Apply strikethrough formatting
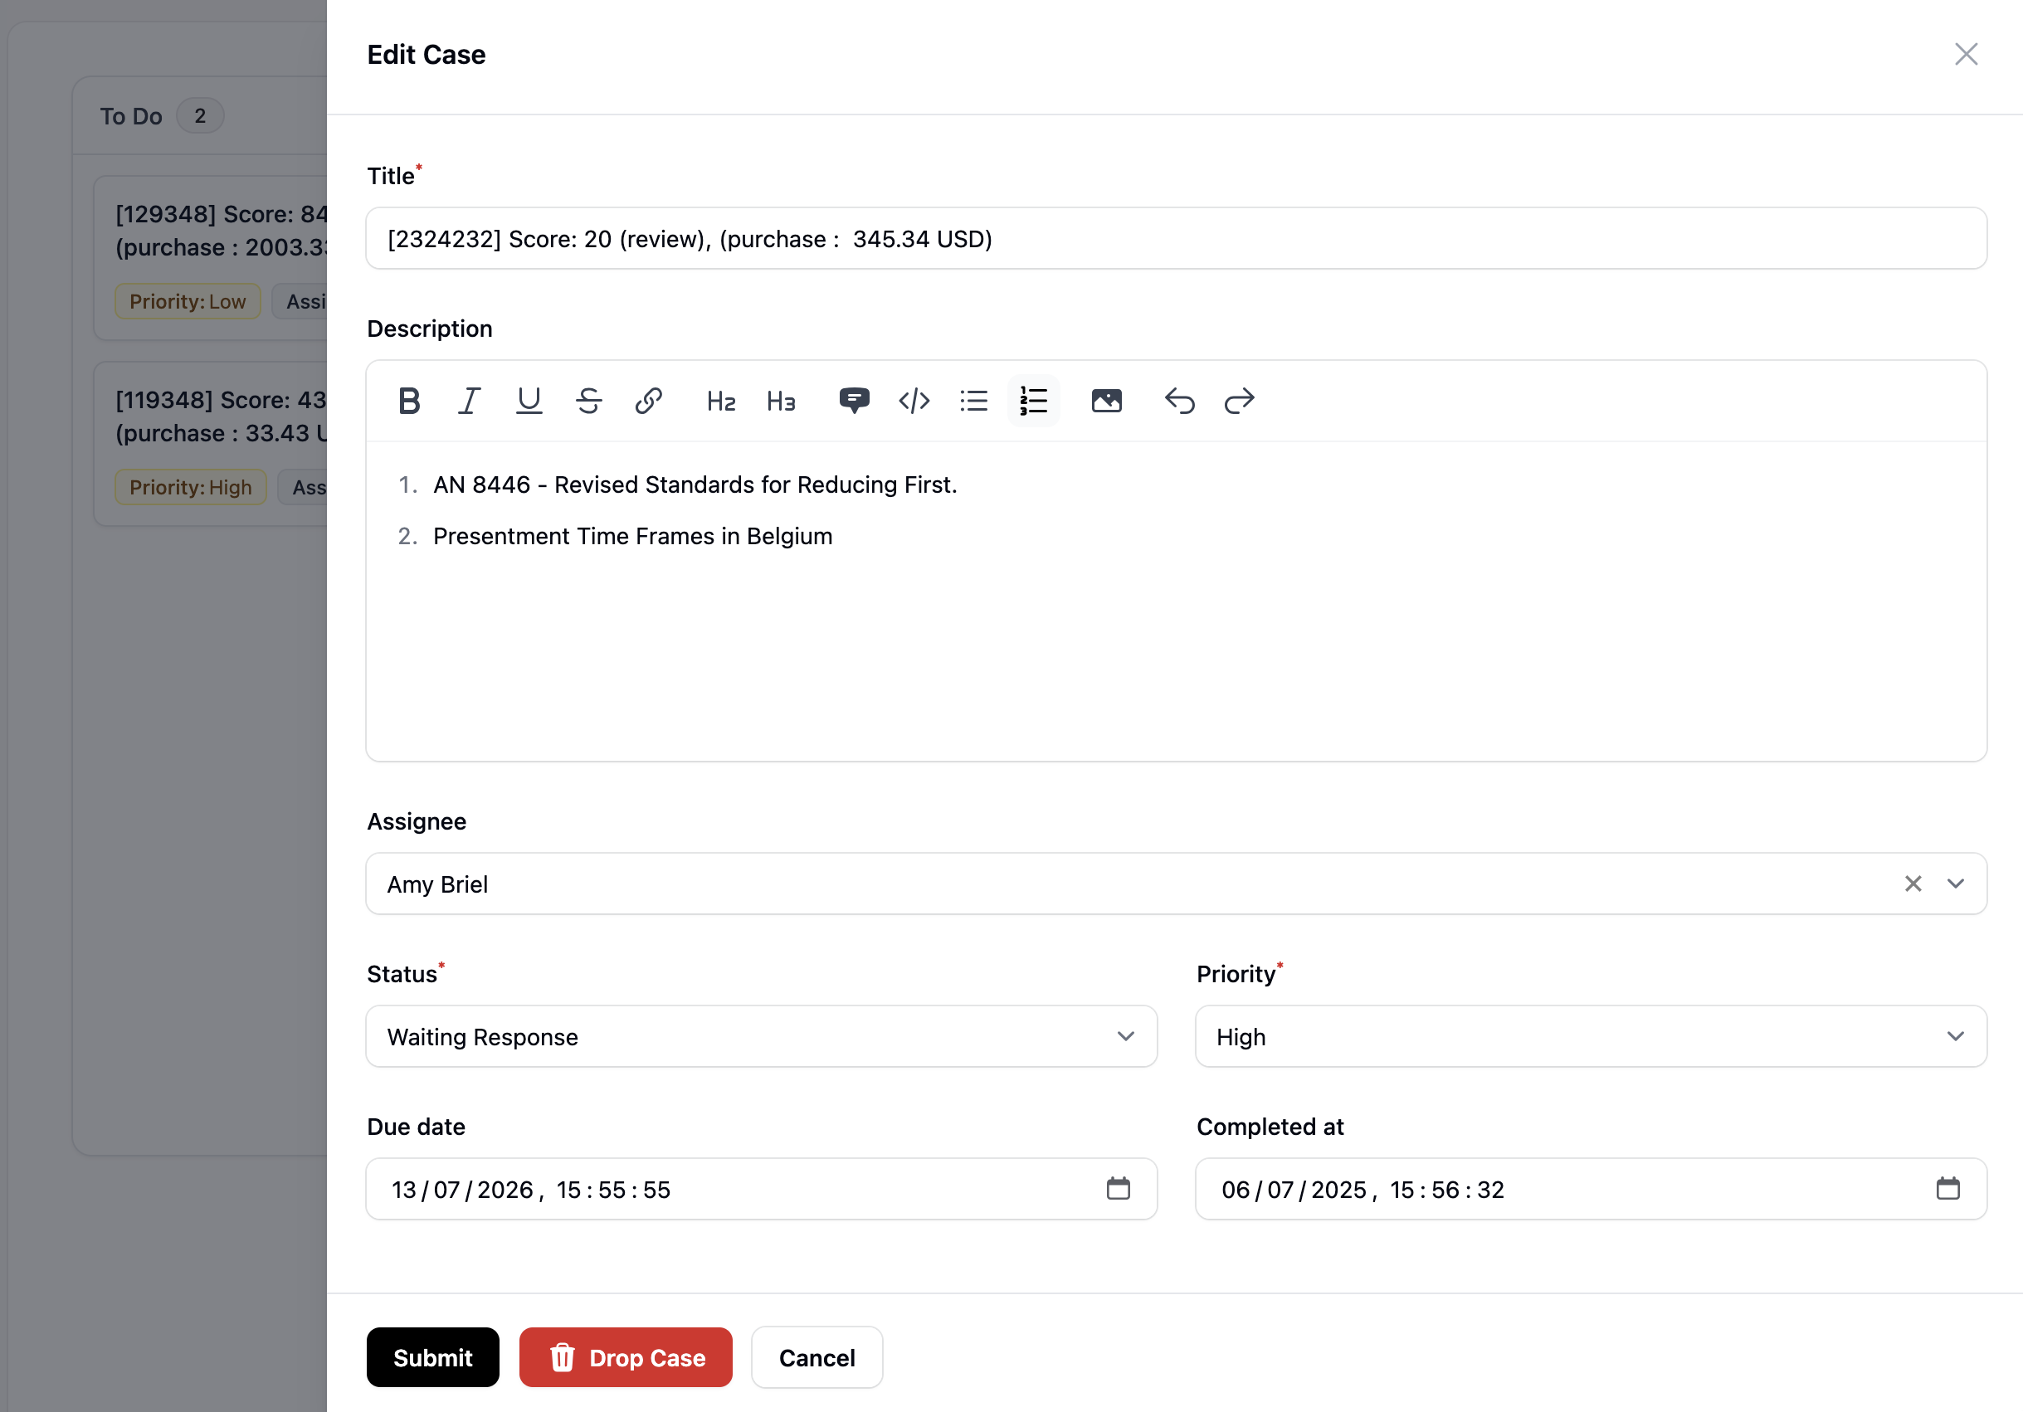The height and width of the screenshot is (1412, 2023). coord(588,401)
